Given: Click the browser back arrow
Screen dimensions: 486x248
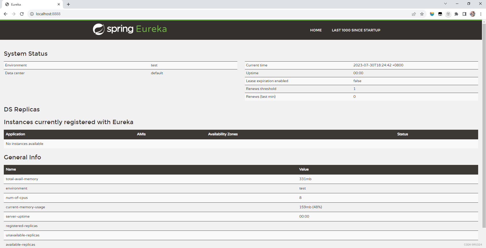Looking at the screenshot, I should [x=6, y=14].
